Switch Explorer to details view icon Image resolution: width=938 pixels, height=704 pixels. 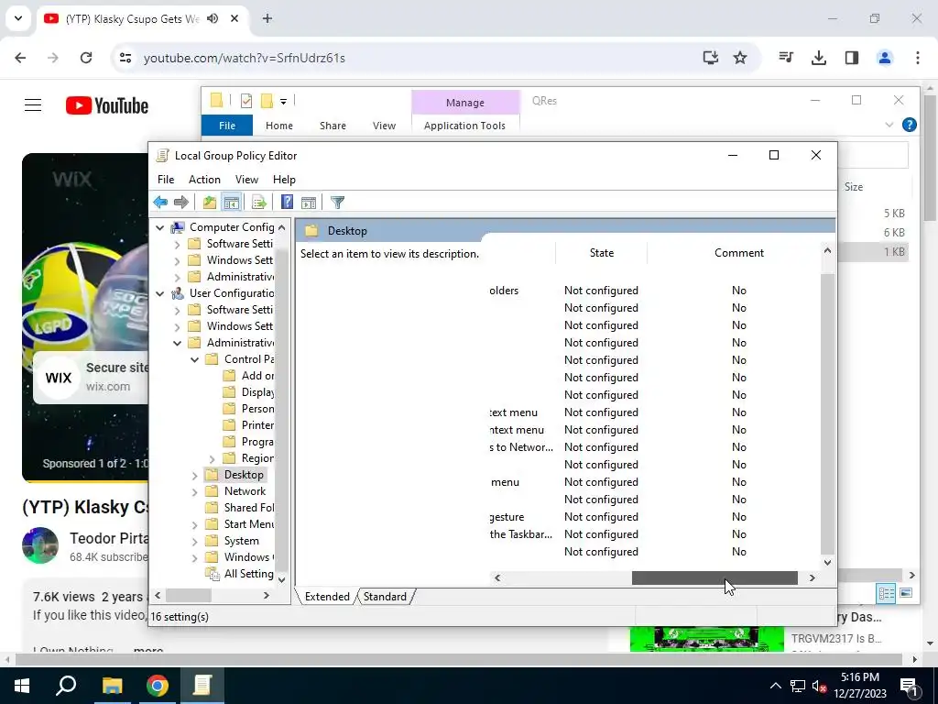[x=886, y=593]
